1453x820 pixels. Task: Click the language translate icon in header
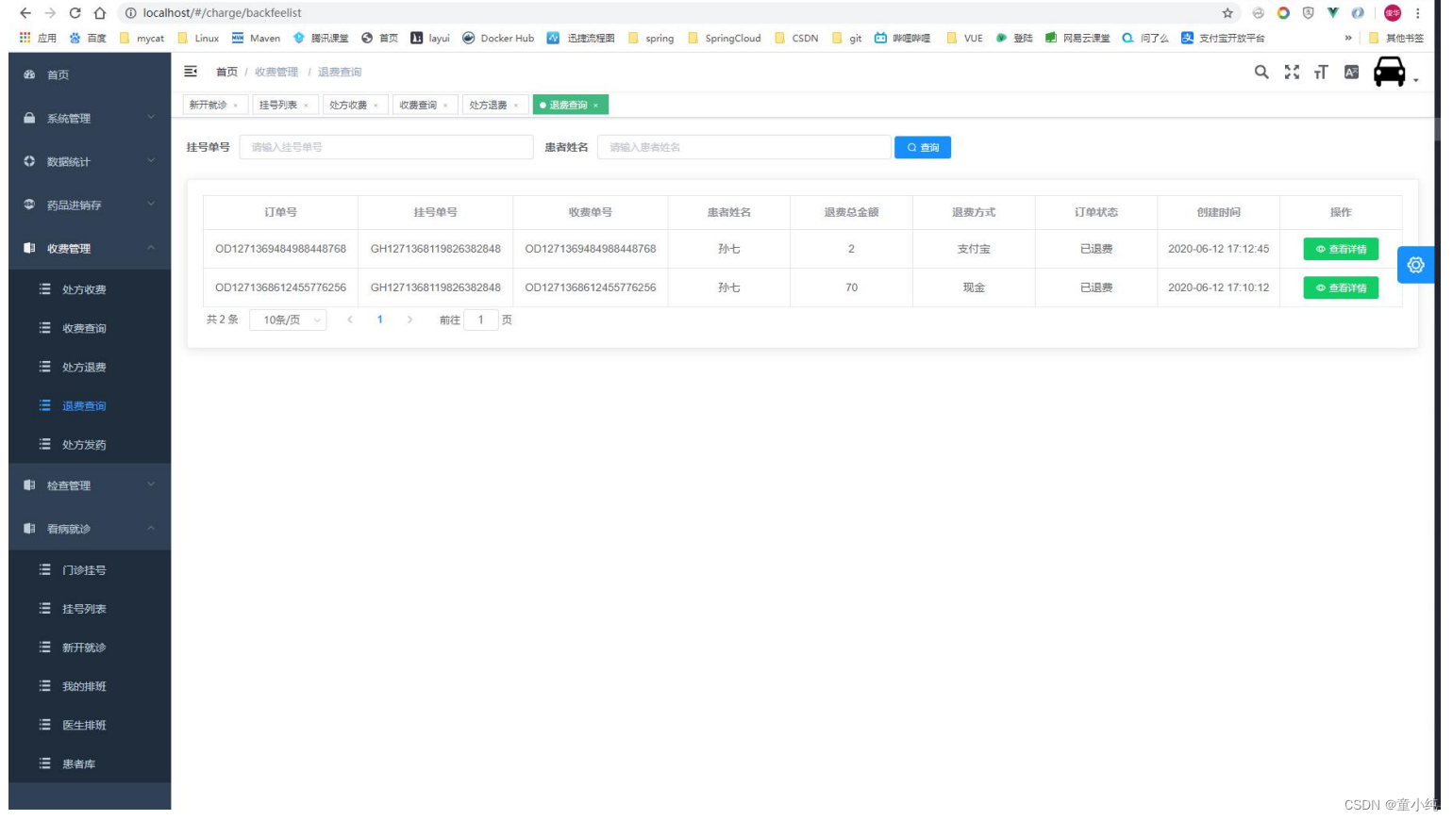tap(1351, 72)
